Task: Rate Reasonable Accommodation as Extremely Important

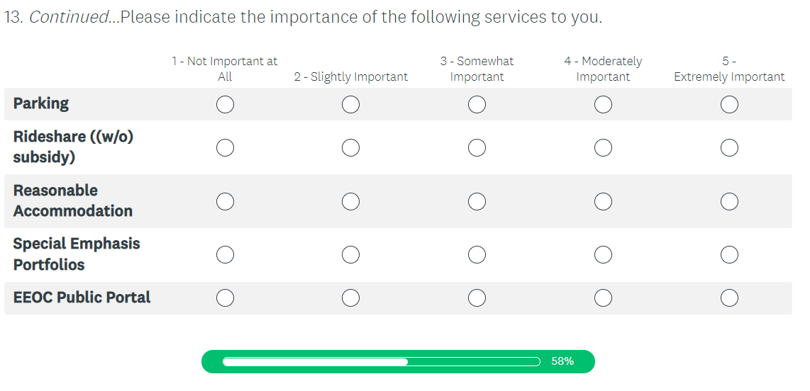Action: pyautogui.click(x=729, y=201)
